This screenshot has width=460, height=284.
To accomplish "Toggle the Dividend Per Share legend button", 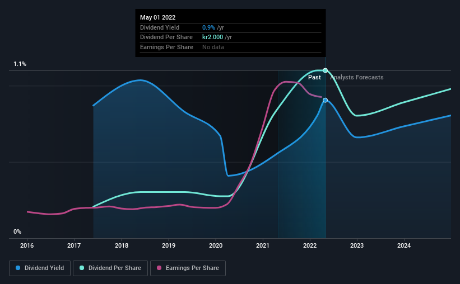I will [110, 268].
